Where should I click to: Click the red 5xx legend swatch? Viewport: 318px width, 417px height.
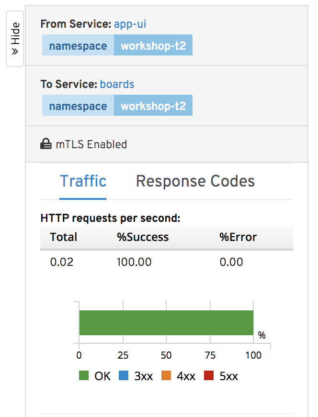tap(209, 375)
